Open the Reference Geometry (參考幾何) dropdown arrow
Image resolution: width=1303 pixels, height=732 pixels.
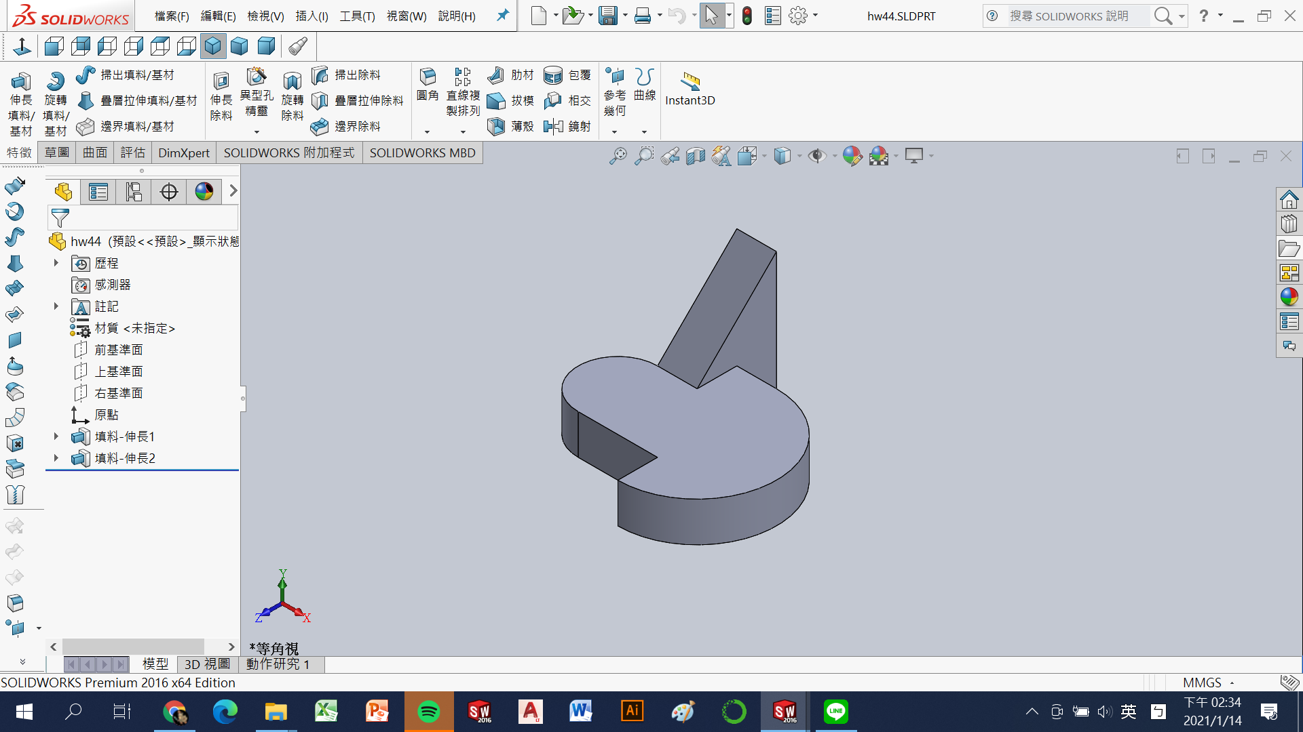[x=614, y=131]
